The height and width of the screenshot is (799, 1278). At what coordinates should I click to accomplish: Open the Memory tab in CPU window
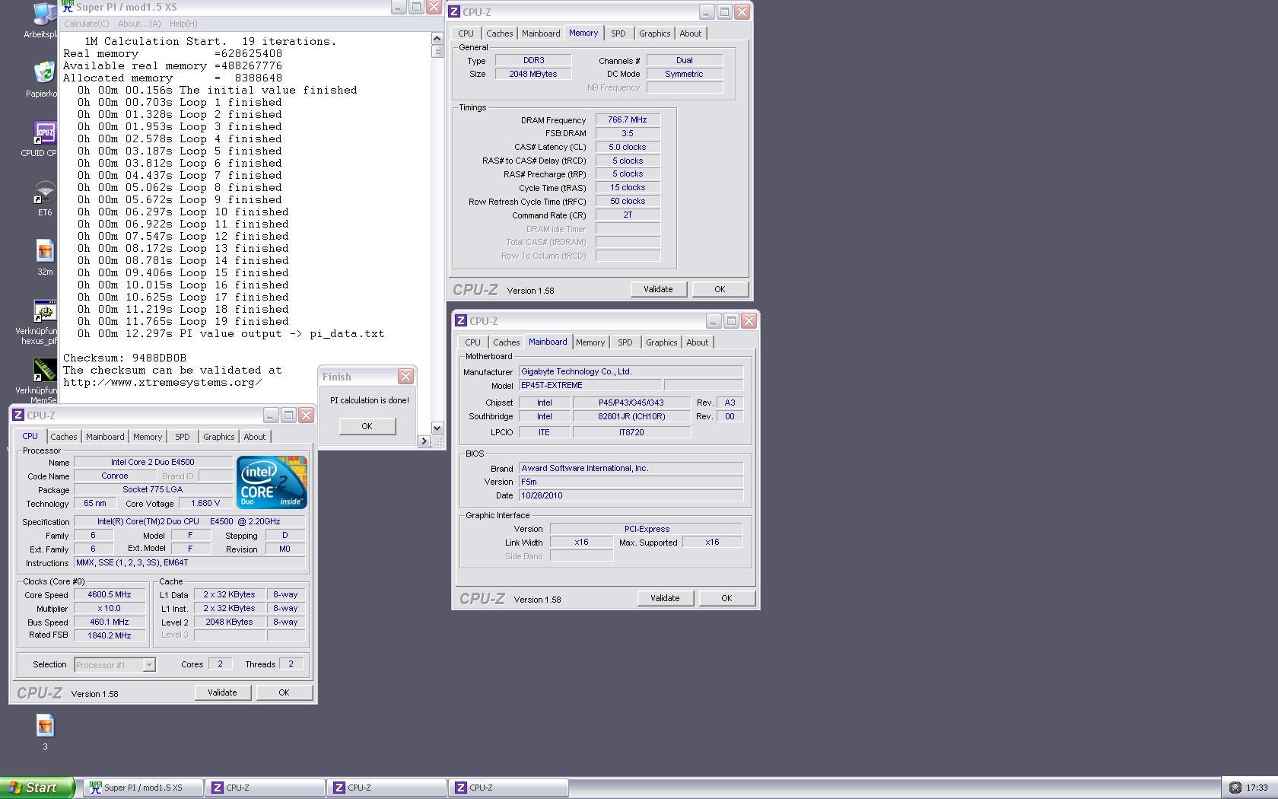(148, 437)
